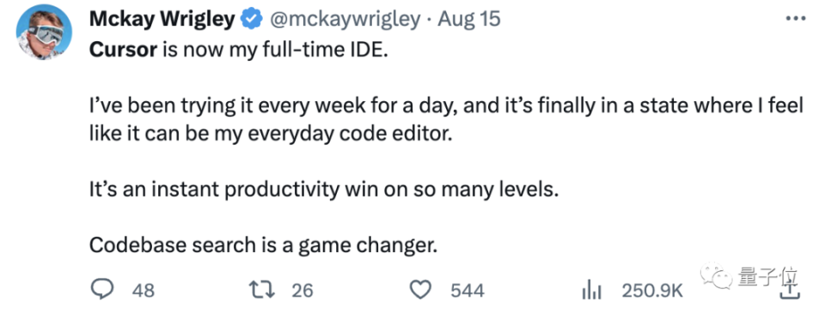This screenshot has height=313, width=825.
Task: Click the retweet count 26
Action: (x=302, y=291)
